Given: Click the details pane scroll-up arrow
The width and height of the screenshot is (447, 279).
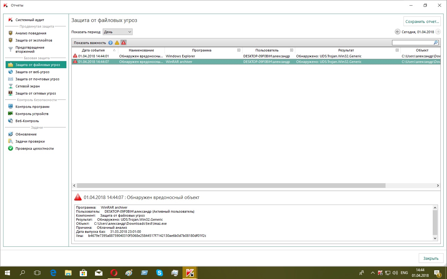Looking at the screenshot, I should tap(435, 208).
